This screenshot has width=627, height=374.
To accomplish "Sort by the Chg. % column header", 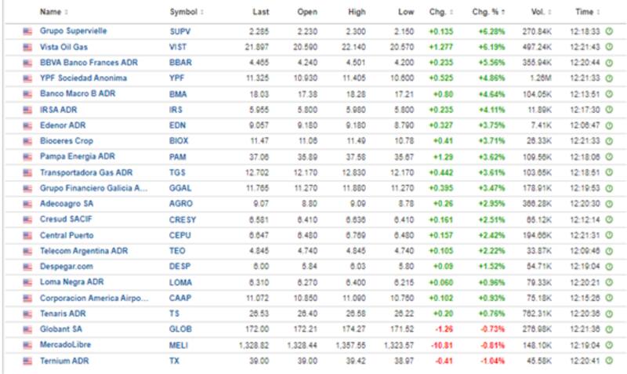I will [x=489, y=12].
